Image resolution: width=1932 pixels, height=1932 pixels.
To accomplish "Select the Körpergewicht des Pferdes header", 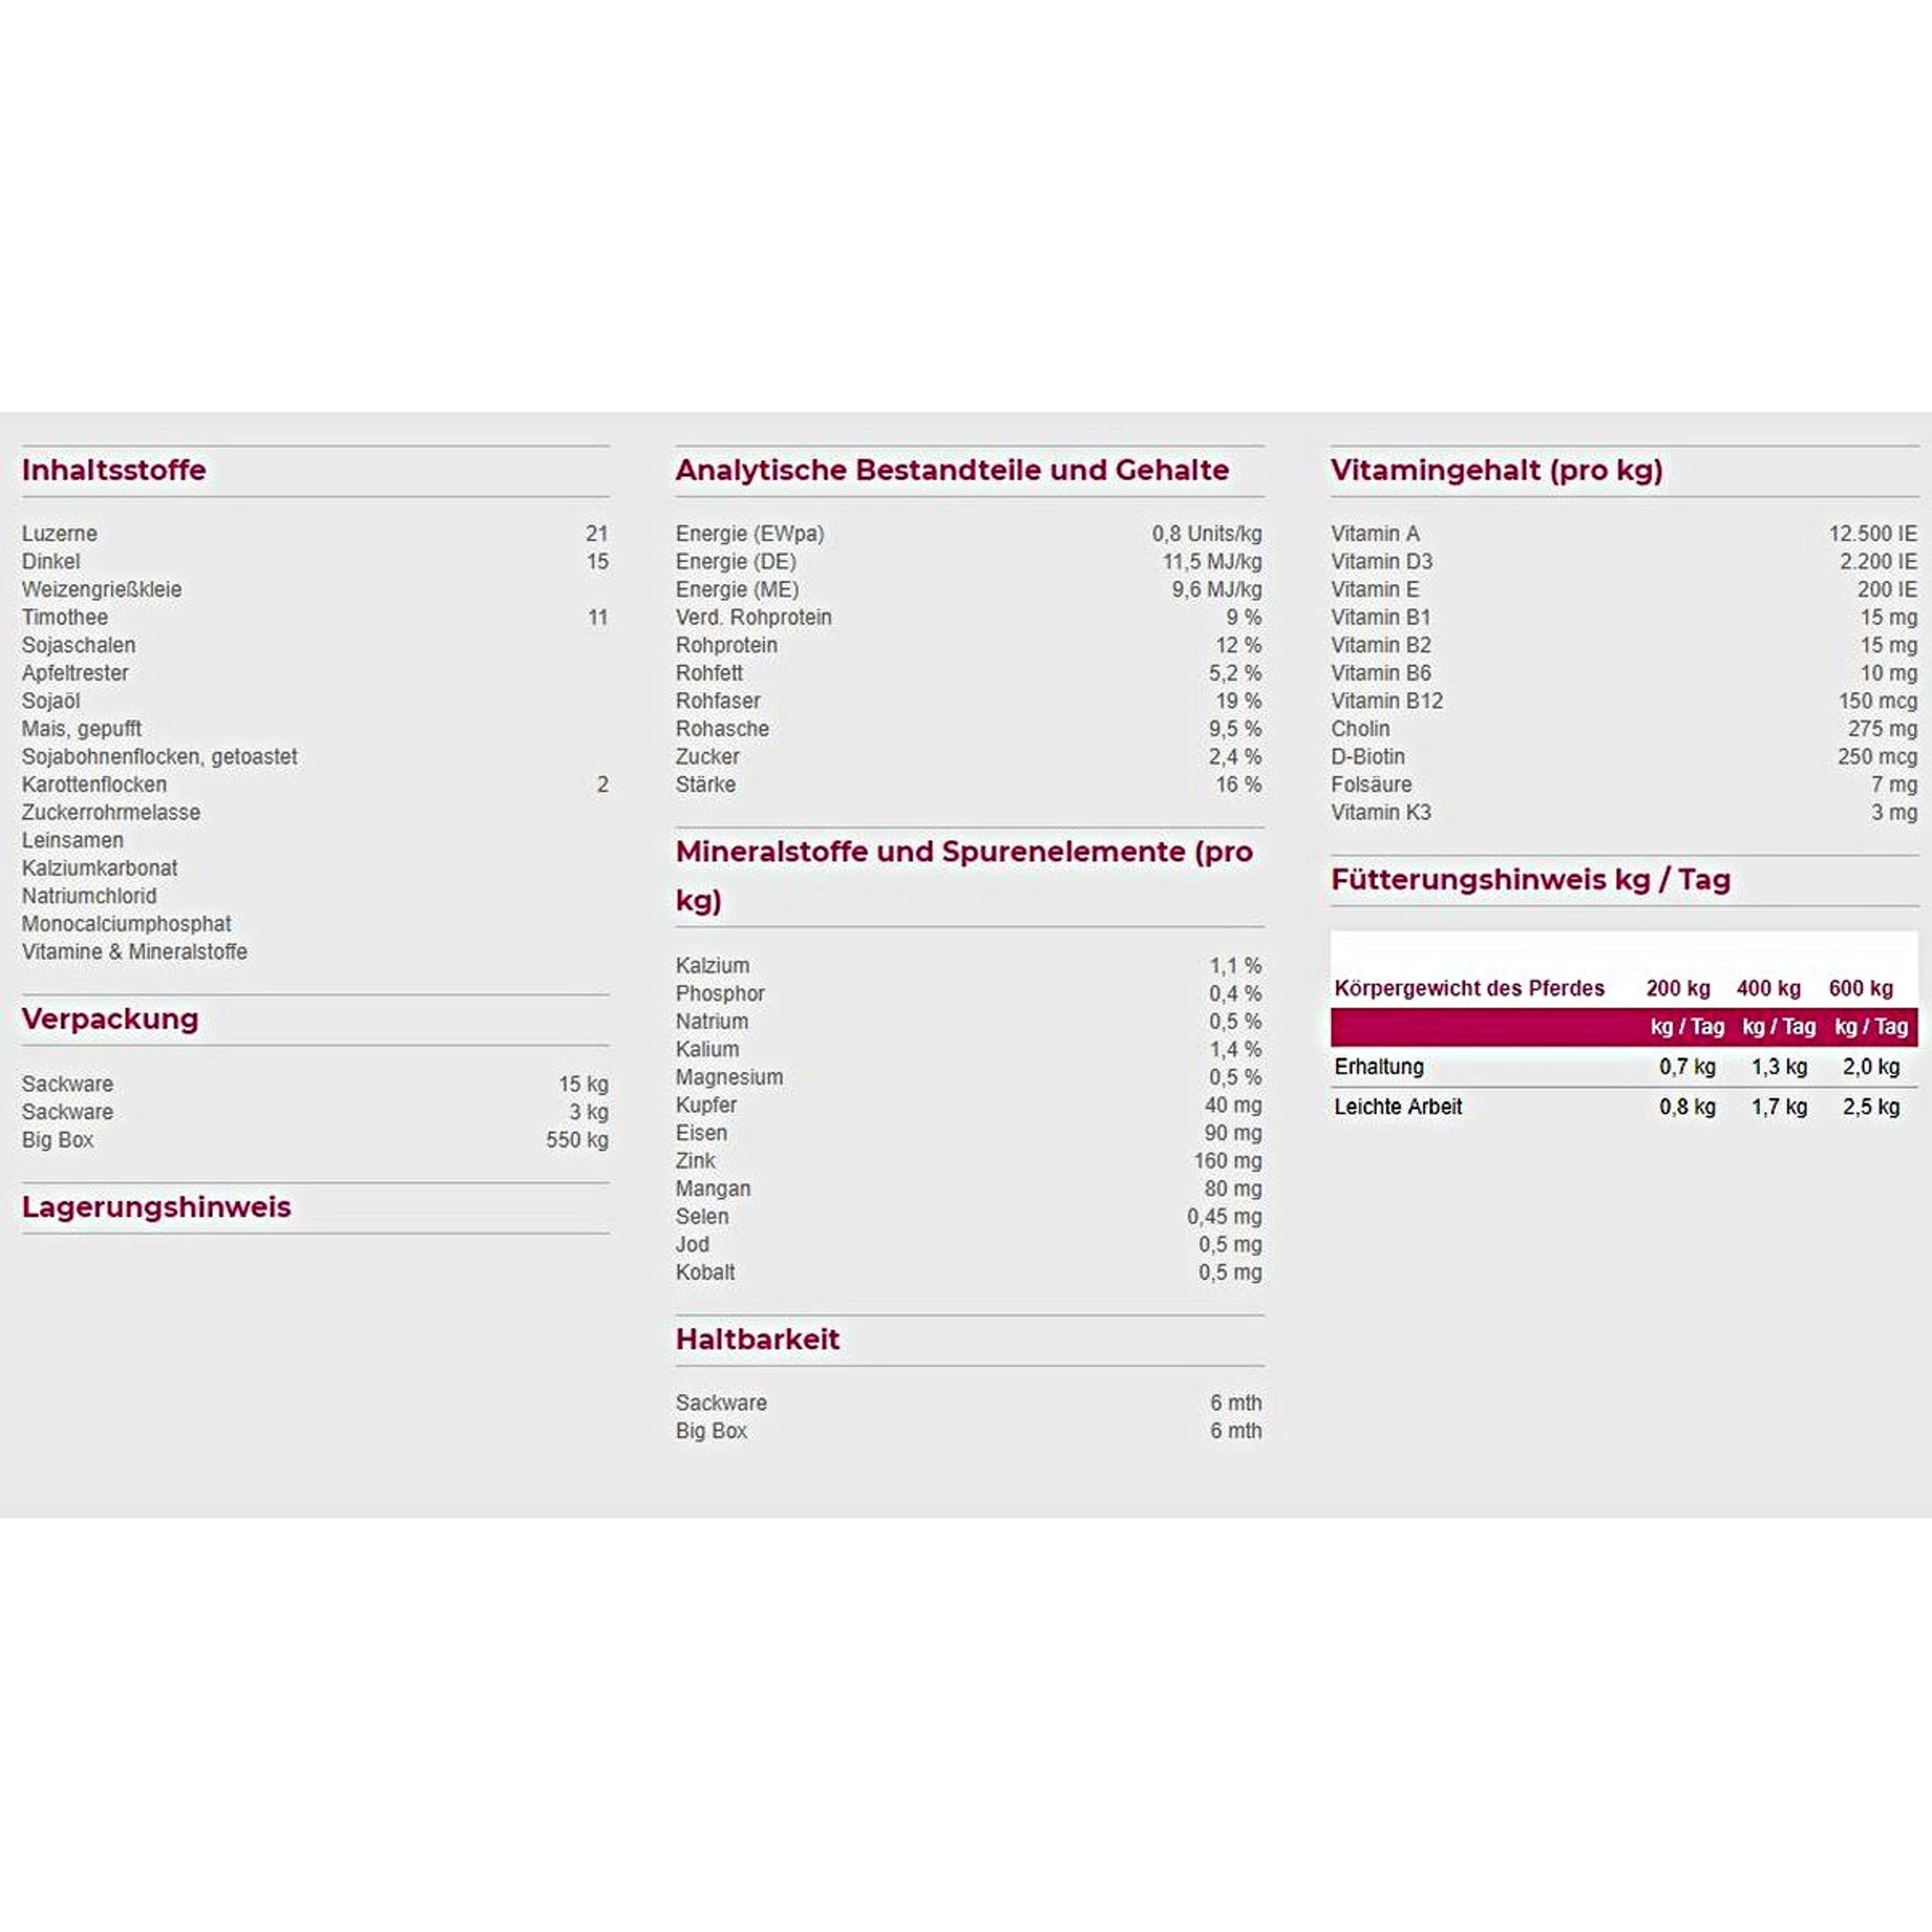I will pyautogui.click(x=1469, y=989).
